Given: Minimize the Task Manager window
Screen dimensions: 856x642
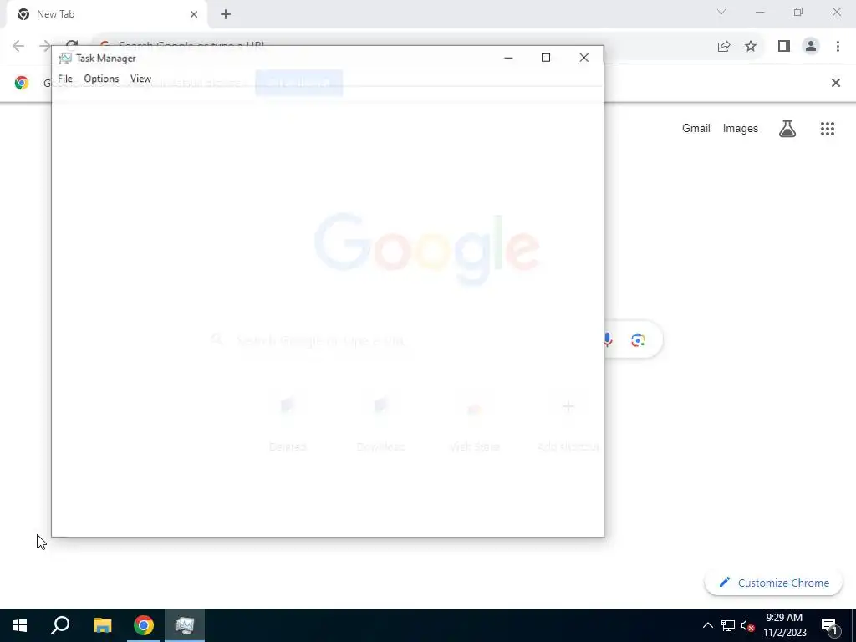Looking at the screenshot, I should 508,58.
